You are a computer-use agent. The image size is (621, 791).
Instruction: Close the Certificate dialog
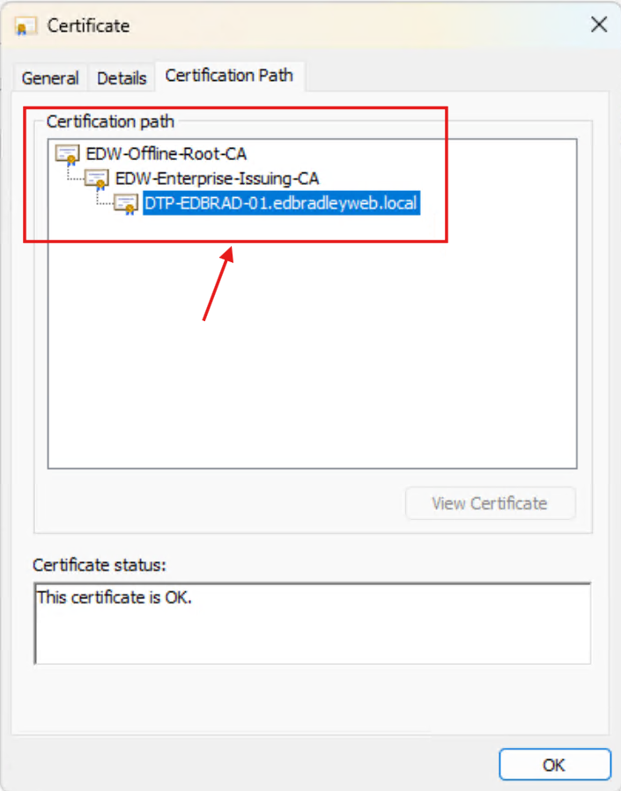point(599,25)
